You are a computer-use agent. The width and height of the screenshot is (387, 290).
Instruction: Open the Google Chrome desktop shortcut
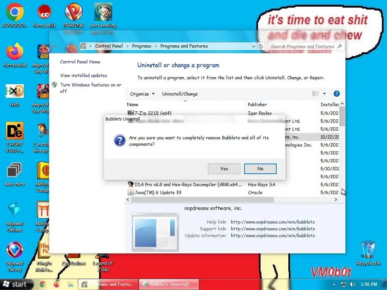15,15
